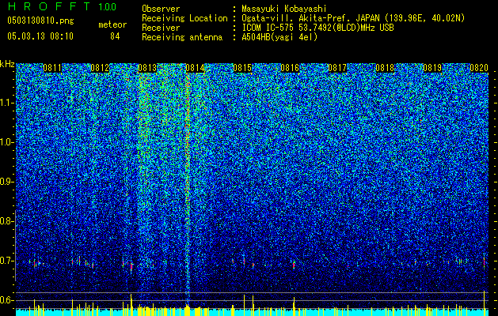Click the 'Observer' field label
498x316 pixels.
pos(161,9)
